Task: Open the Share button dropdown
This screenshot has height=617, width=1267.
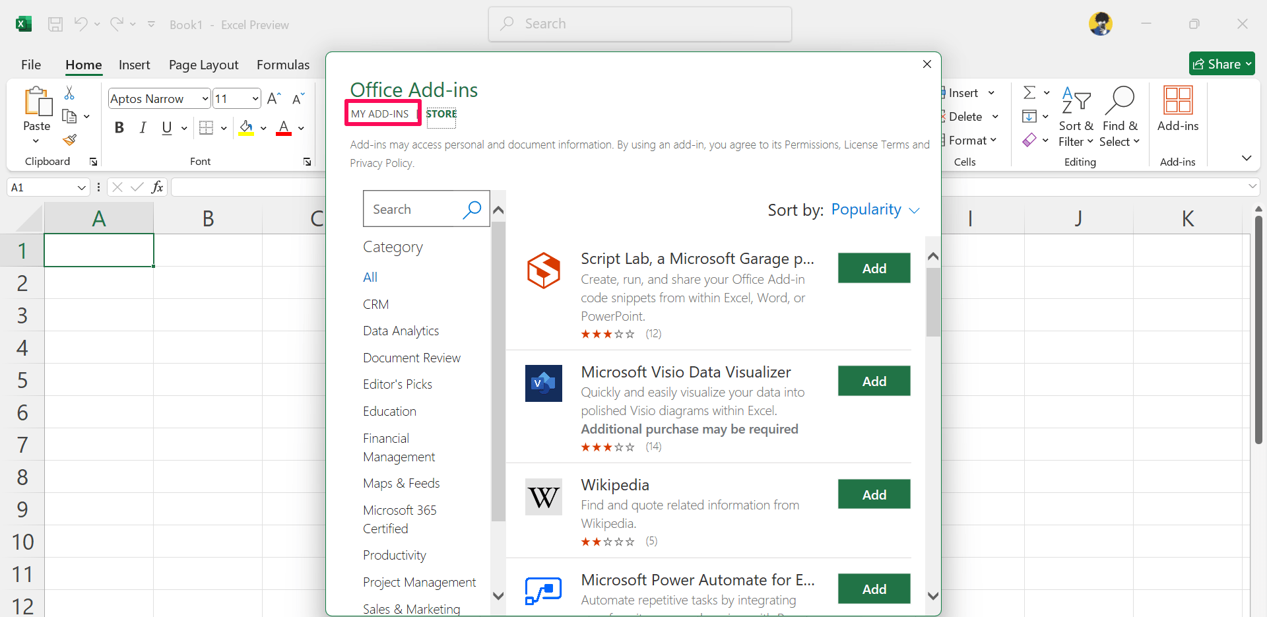Action: click(1249, 64)
